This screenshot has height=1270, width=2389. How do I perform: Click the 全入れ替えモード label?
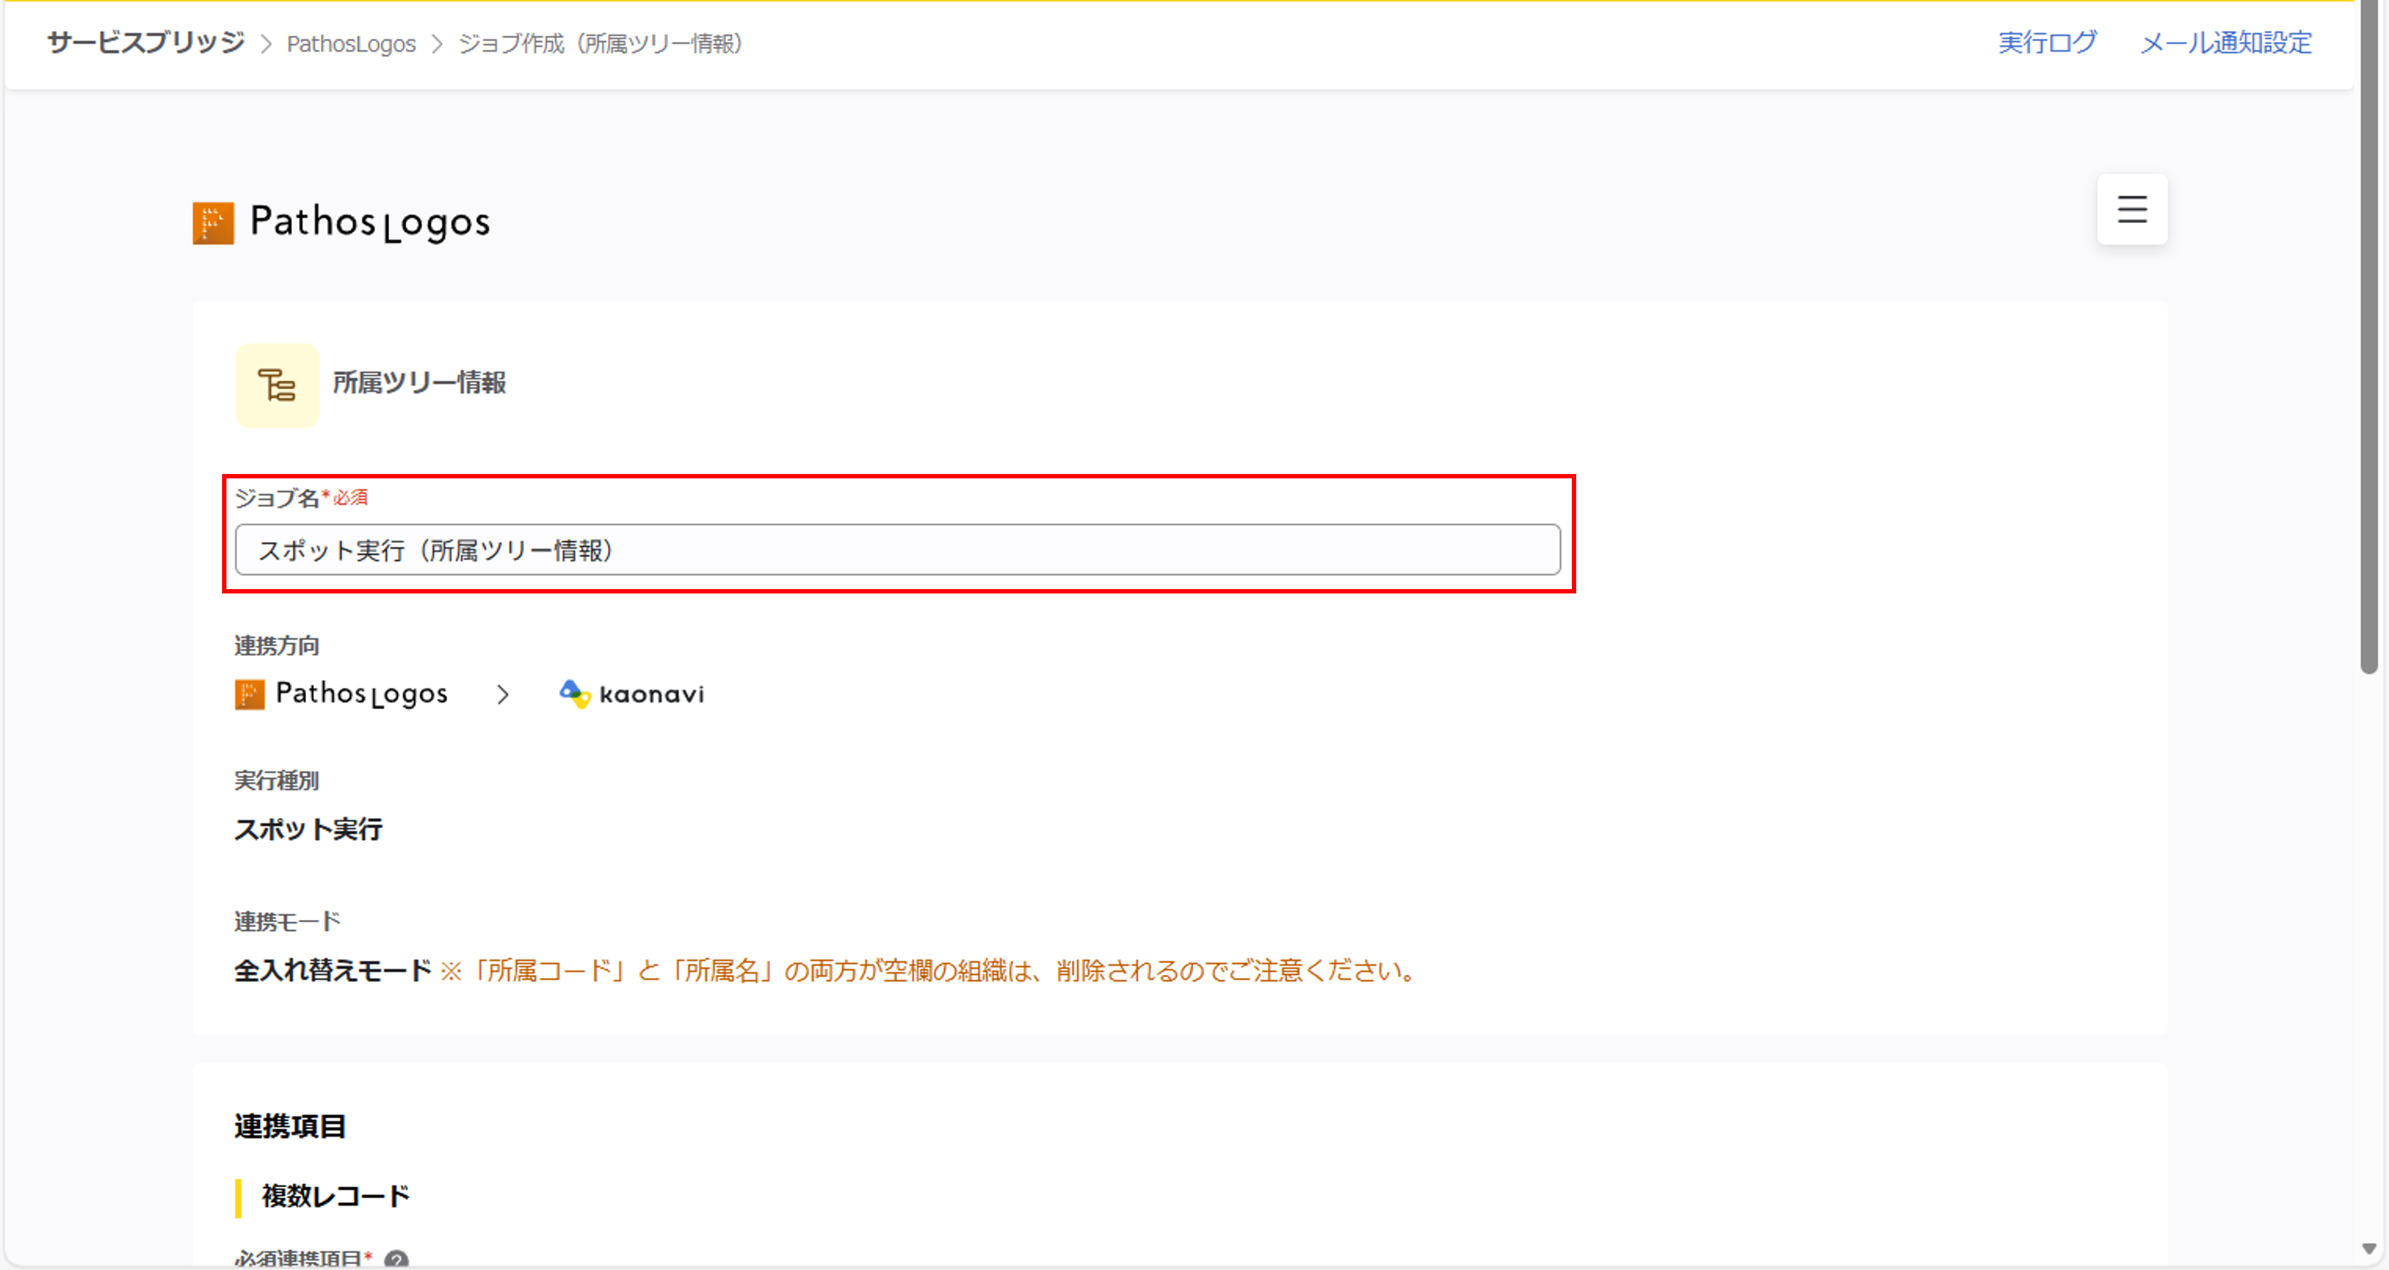click(x=332, y=970)
